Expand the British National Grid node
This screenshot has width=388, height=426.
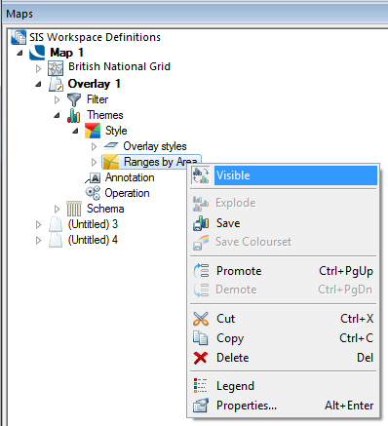39,68
